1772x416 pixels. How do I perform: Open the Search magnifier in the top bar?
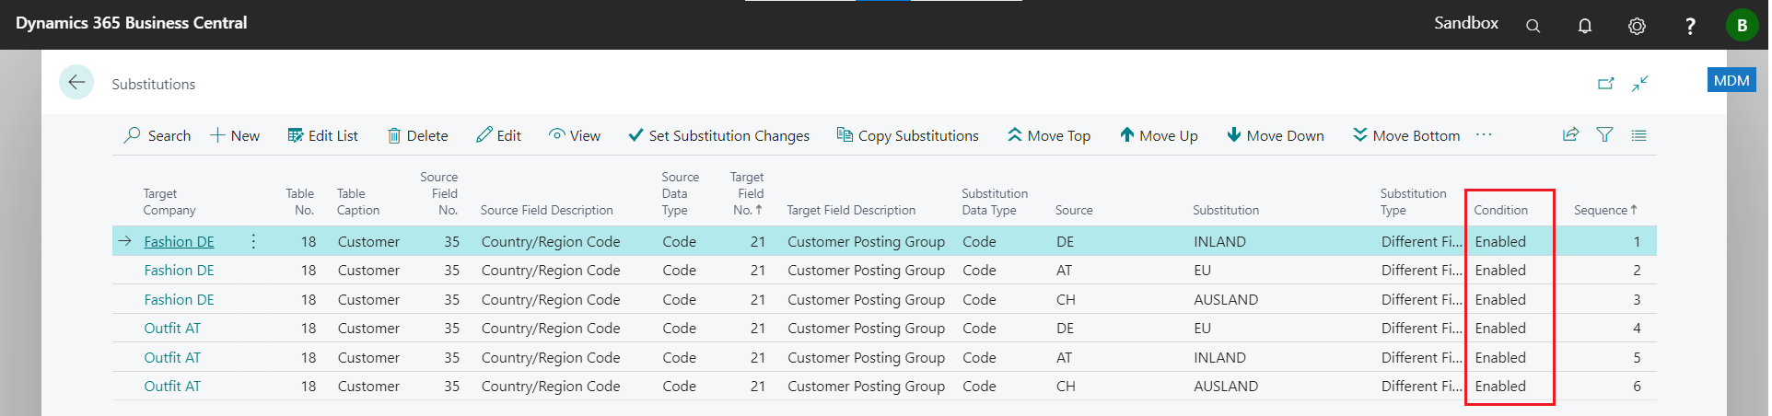point(1533,26)
